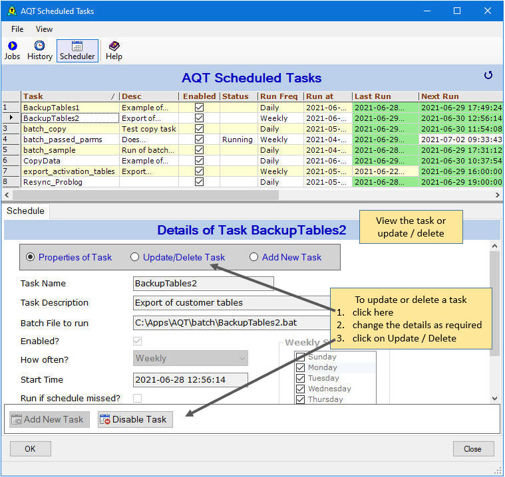Click the Add New Task button
This screenshot has width=505, height=477.
pos(50,419)
